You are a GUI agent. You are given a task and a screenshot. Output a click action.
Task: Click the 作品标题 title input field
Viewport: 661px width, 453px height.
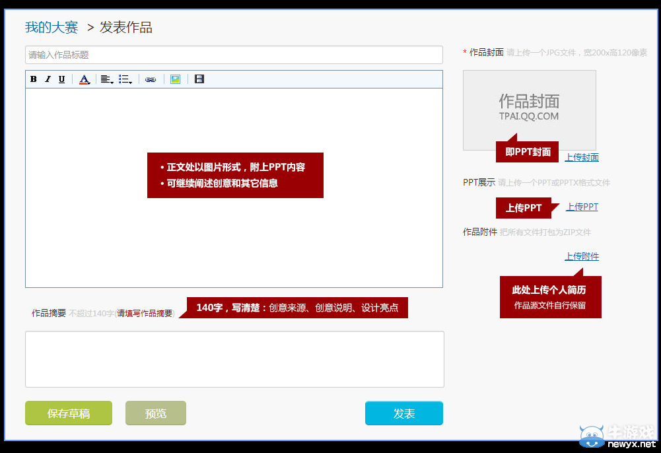click(234, 55)
